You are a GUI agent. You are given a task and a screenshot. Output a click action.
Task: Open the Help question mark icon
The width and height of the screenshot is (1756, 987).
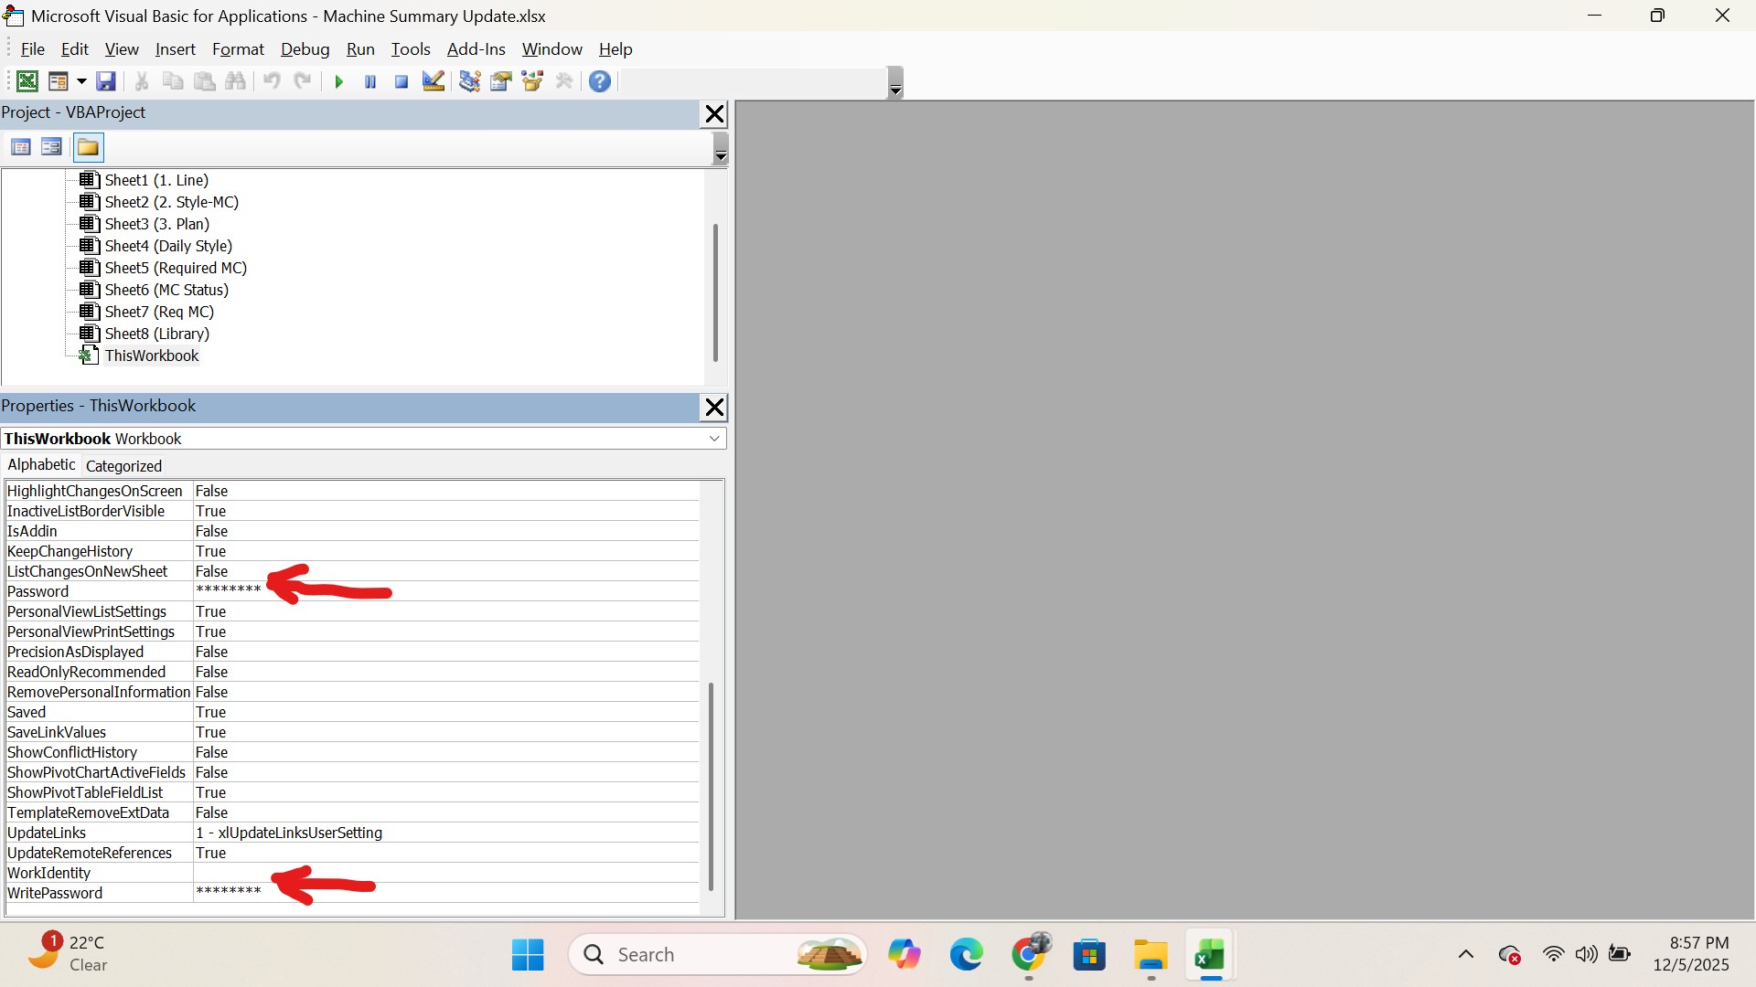coord(600,81)
